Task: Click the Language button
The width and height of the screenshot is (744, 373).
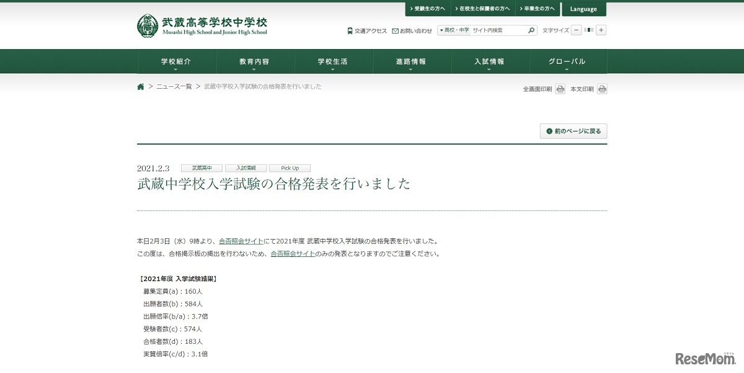Action: click(583, 9)
